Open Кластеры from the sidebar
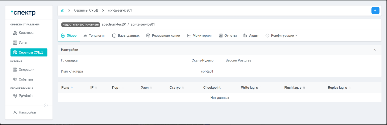 tap(26, 33)
